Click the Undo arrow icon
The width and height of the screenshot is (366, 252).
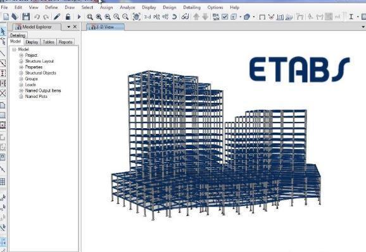37,17
